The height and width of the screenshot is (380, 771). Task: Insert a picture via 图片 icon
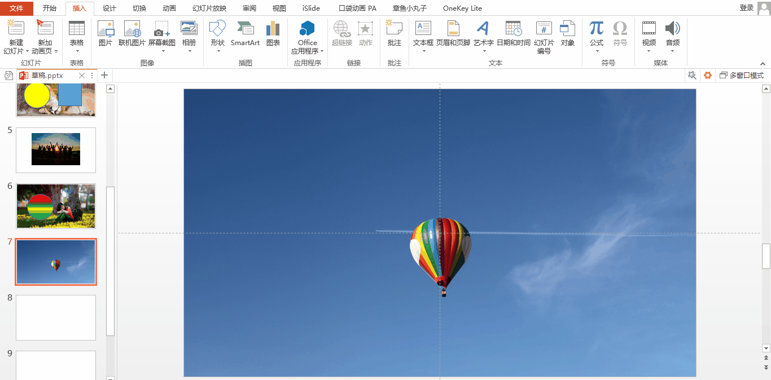pyautogui.click(x=106, y=28)
